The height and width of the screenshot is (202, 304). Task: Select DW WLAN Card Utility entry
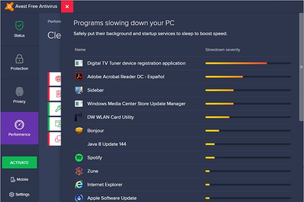tap(111, 117)
